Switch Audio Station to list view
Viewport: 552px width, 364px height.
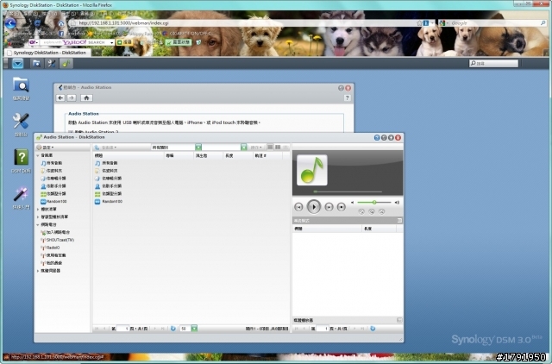(270, 147)
